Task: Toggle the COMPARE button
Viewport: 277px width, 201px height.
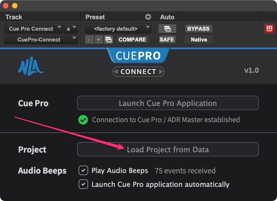Action: 132,39
